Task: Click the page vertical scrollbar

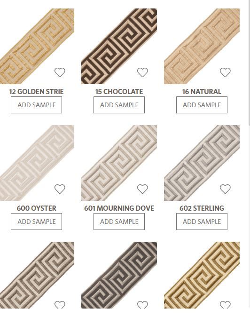Action: [x=249, y=63]
